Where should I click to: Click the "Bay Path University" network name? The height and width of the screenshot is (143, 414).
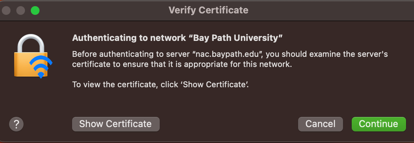[x=235, y=38]
